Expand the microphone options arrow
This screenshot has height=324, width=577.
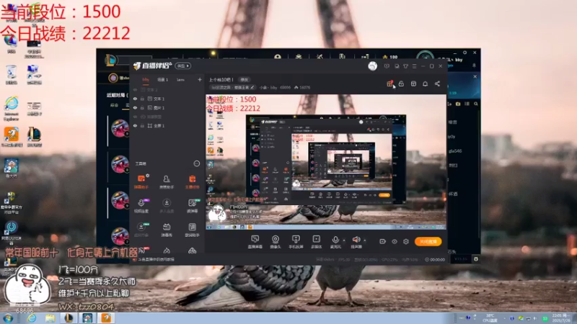344,240
